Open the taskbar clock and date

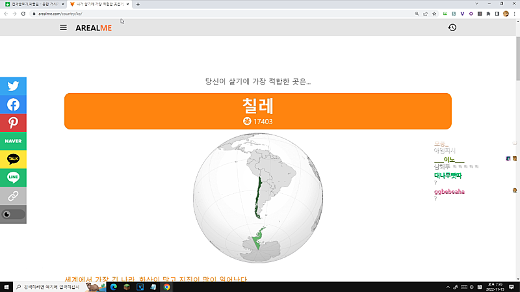click(495, 287)
